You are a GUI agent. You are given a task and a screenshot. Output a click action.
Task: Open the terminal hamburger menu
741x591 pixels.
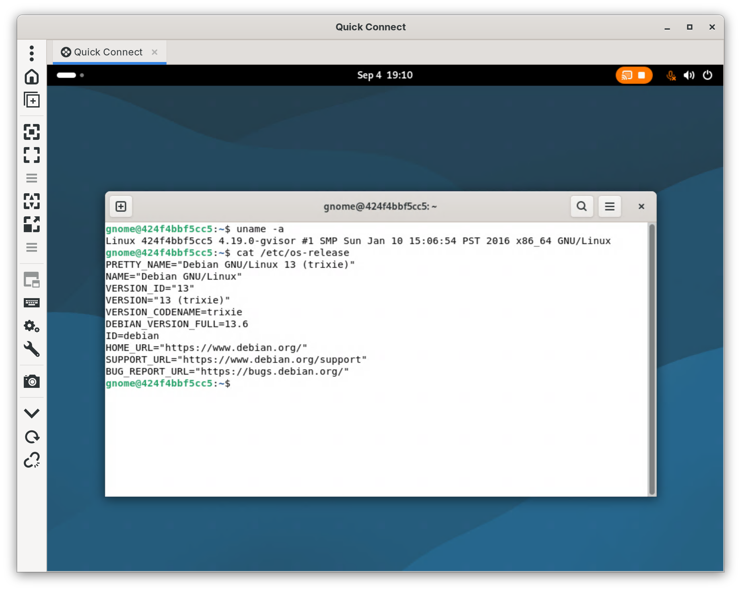coord(609,206)
